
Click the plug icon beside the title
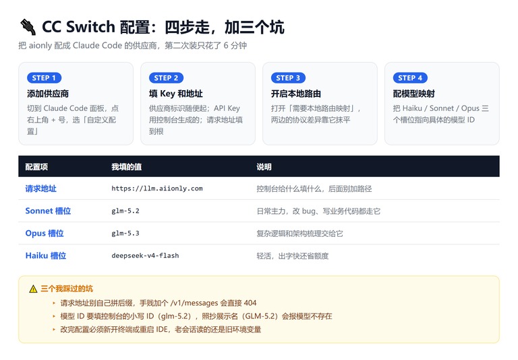tap(28, 27)
